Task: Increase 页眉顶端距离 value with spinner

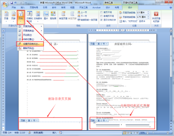Action: [148, 12]
